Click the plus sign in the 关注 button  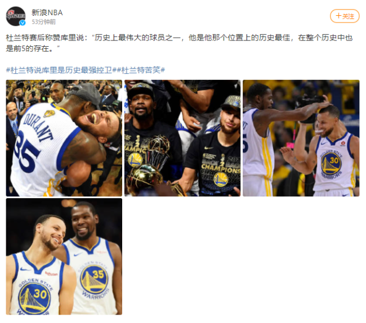(338, 16)
